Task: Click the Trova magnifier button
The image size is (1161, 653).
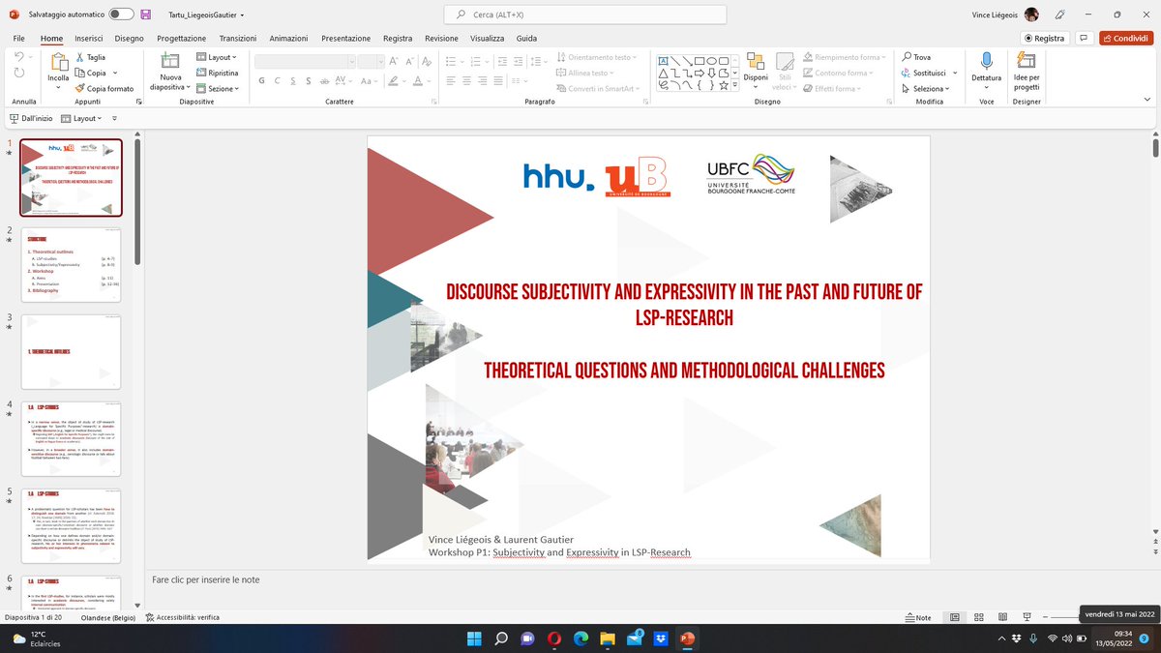Action: (916, 57)
